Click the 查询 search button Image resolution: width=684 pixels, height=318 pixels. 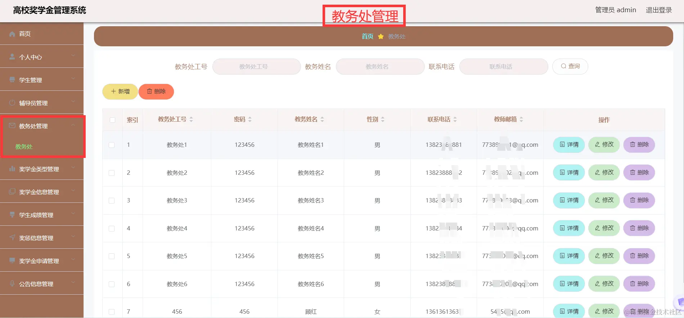(570, 66)
